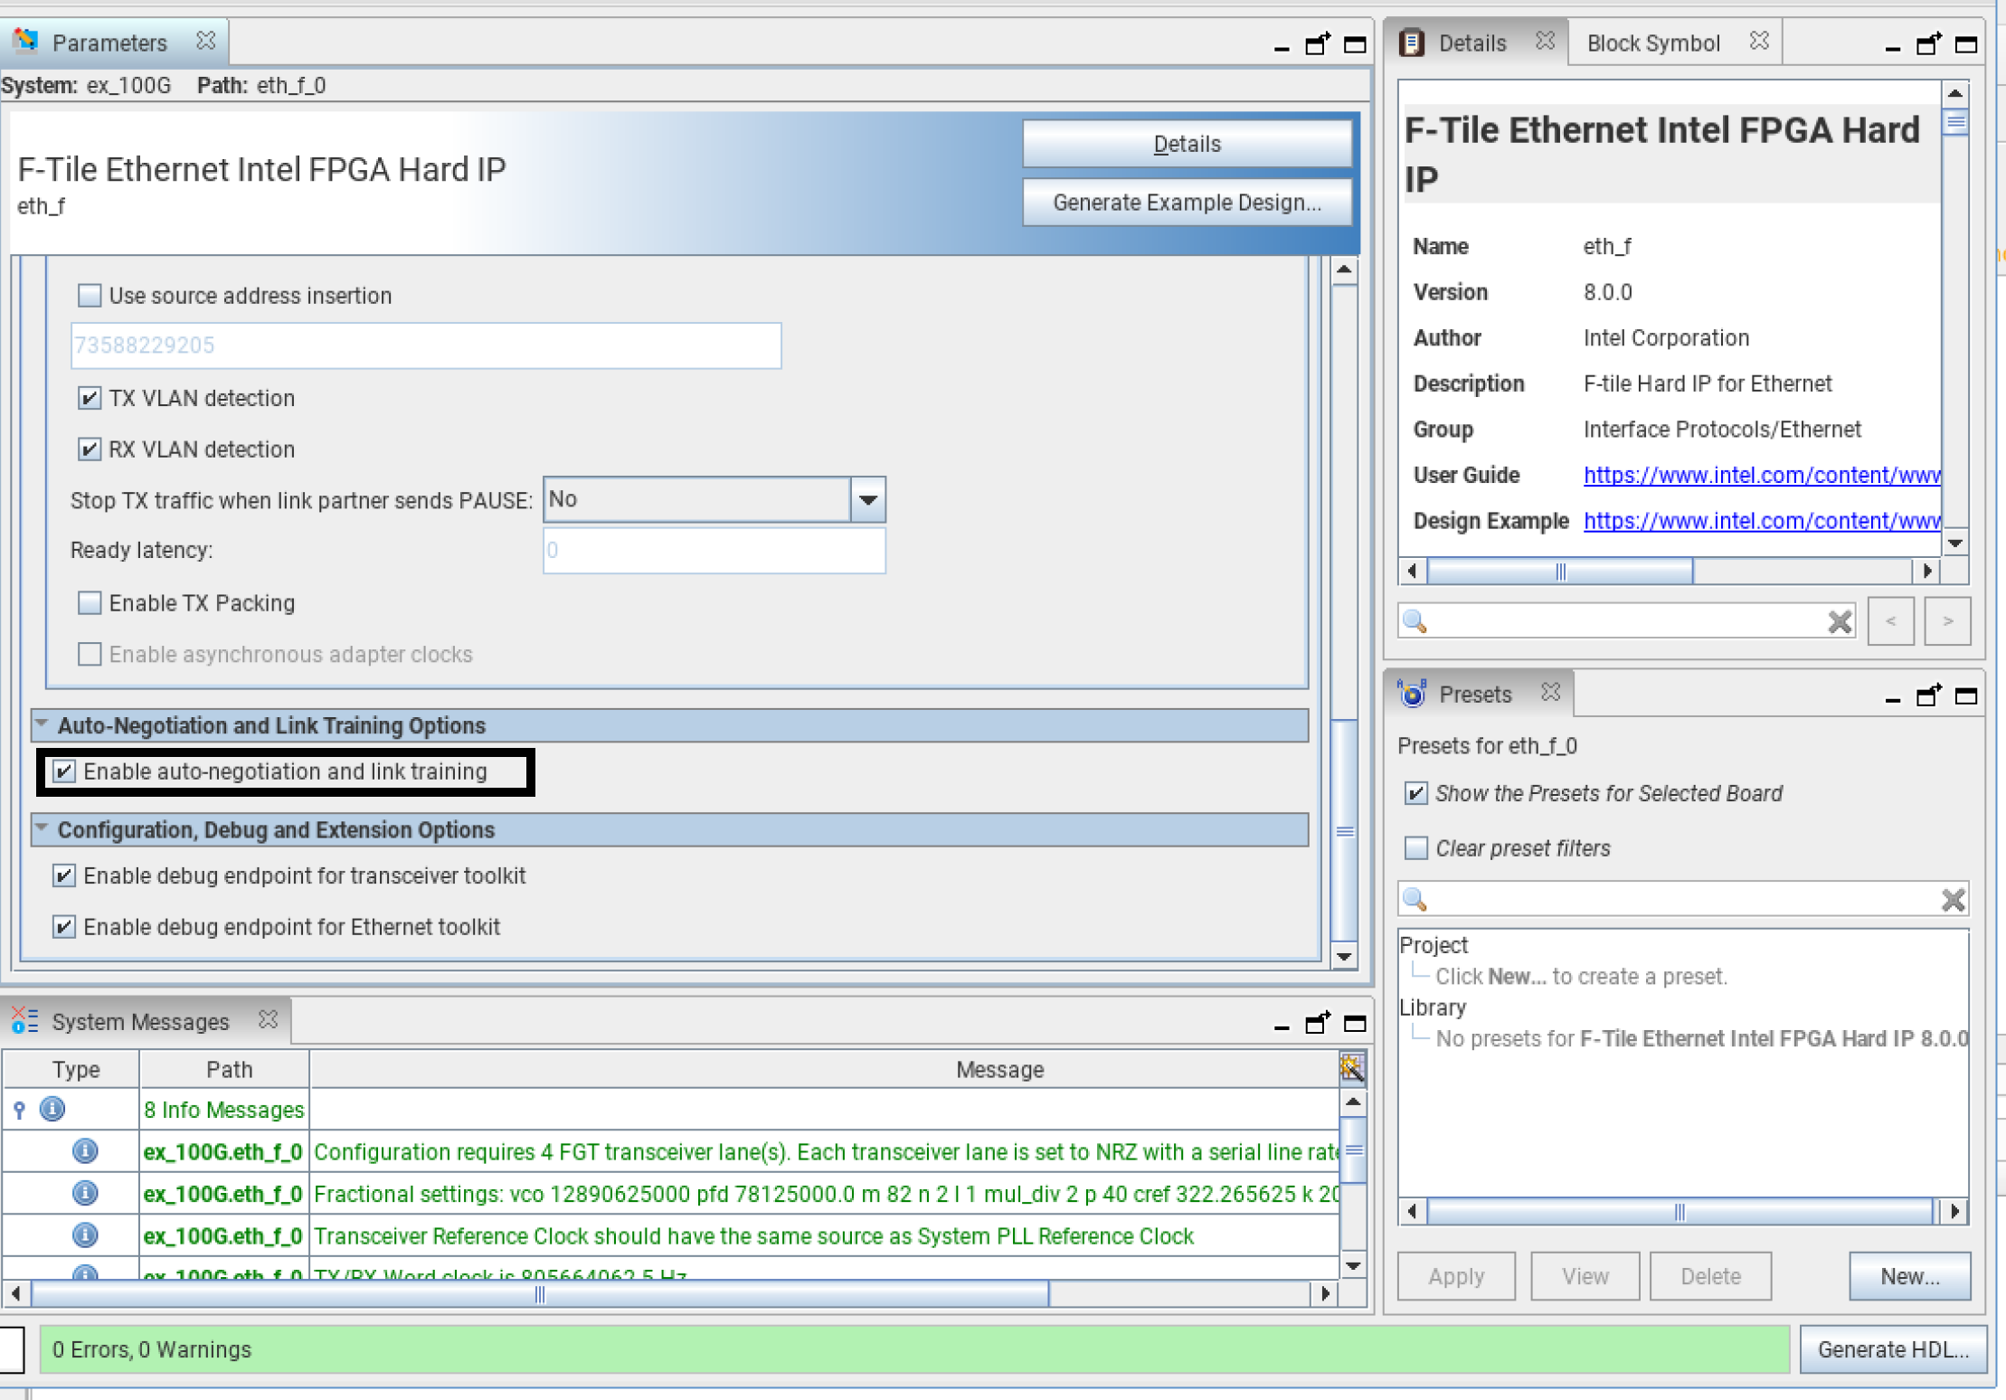2006x1400 pixels.
Task: Detach the Parameters panel with pop-out icon
Action: point(1318,43)
